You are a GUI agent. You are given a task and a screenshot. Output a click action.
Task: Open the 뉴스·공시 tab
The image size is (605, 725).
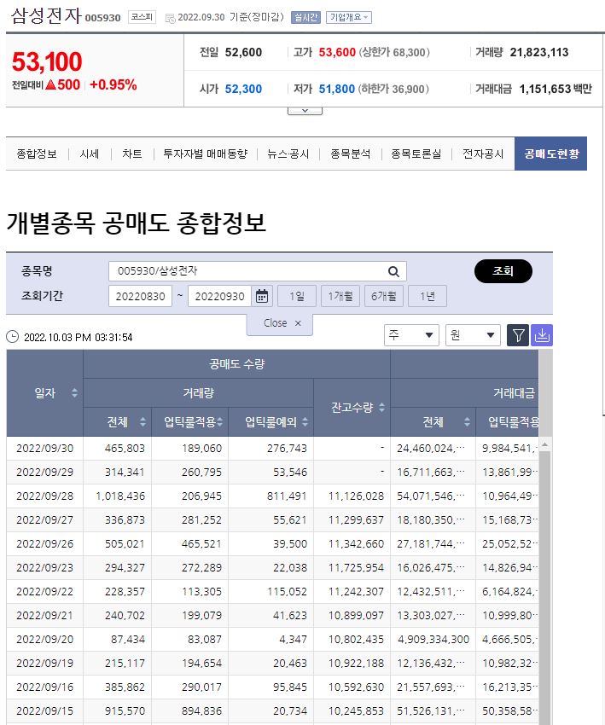288,154
